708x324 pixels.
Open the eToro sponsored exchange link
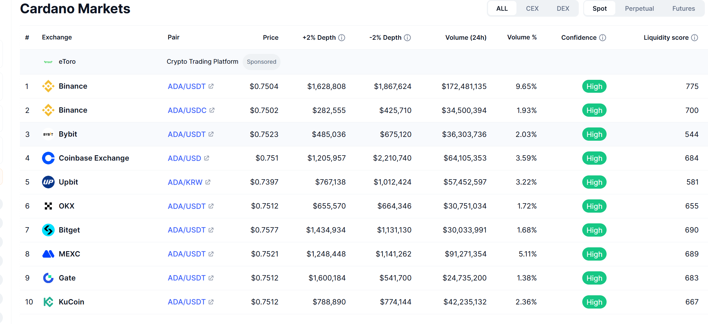tap(67, 62)
